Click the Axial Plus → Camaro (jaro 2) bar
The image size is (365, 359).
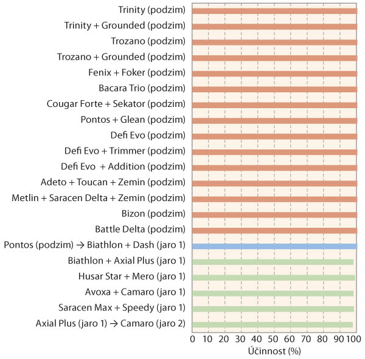click(x=272, y=324)
